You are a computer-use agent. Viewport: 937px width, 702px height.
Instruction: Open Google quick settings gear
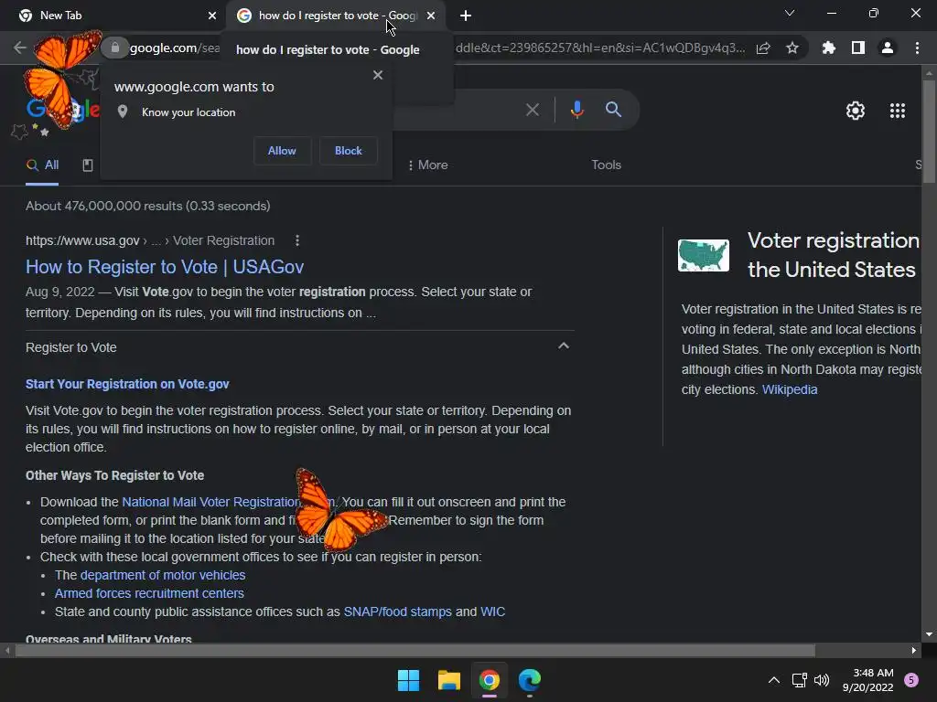coord(856,111)
